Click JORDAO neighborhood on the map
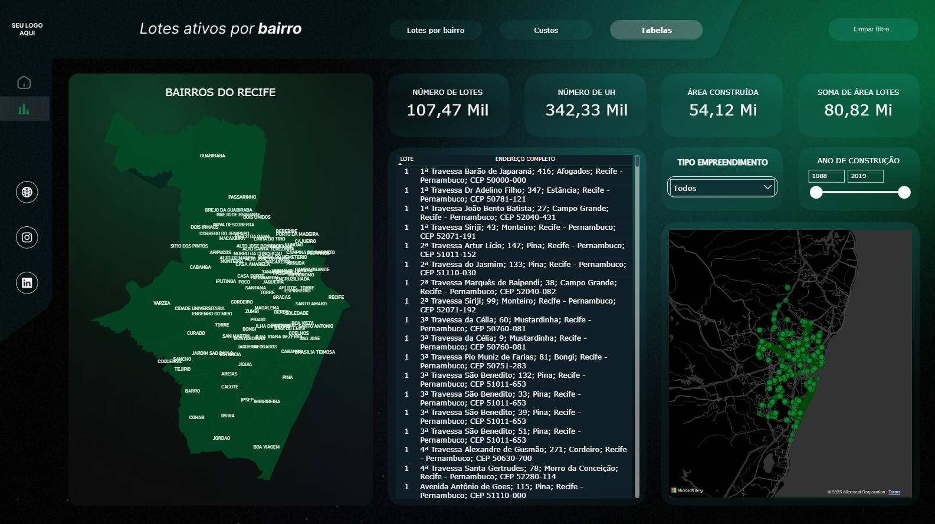 click(x=221, y=438)
